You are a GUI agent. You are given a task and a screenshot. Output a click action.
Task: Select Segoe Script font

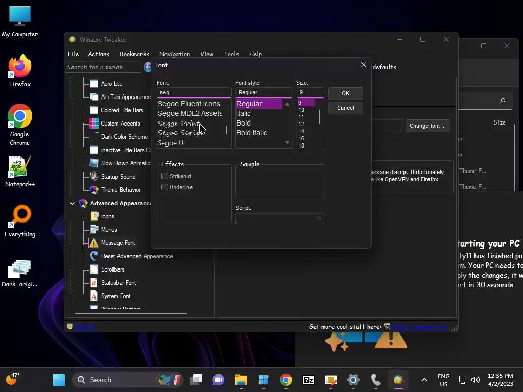(181, 133)
